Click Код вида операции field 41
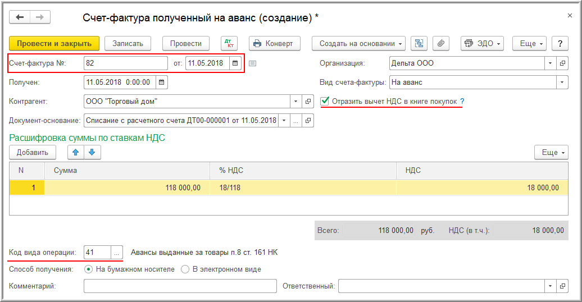This screenshot has width=582, height=302. tap(97, 252)
